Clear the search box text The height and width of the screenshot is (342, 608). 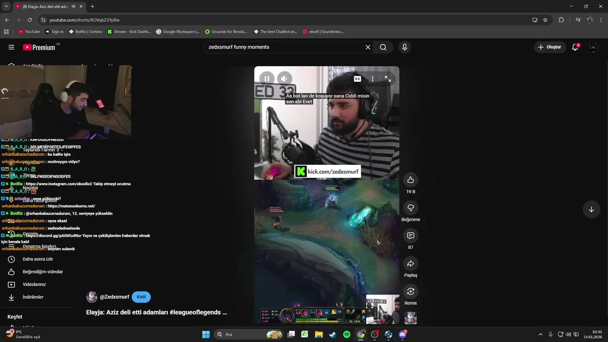(x=368, y=47)
